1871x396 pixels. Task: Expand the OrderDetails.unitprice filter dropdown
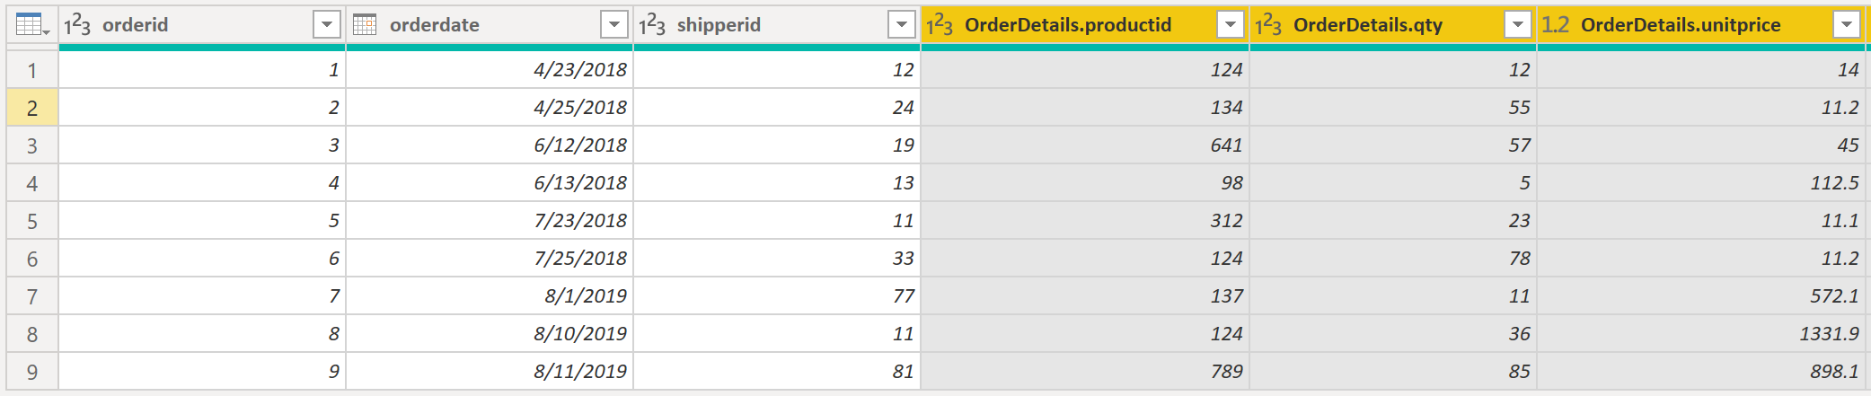pos(1846,25)
